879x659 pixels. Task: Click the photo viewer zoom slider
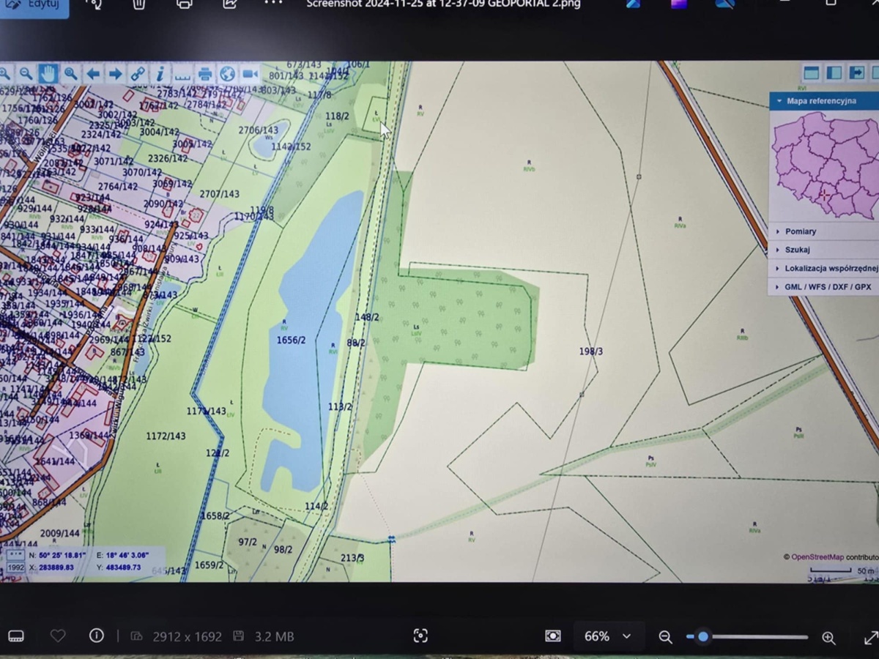[x=747, y=637]
